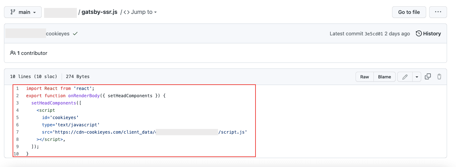Delete this file with trash icon
456x167 pixels.
(439, 77)
